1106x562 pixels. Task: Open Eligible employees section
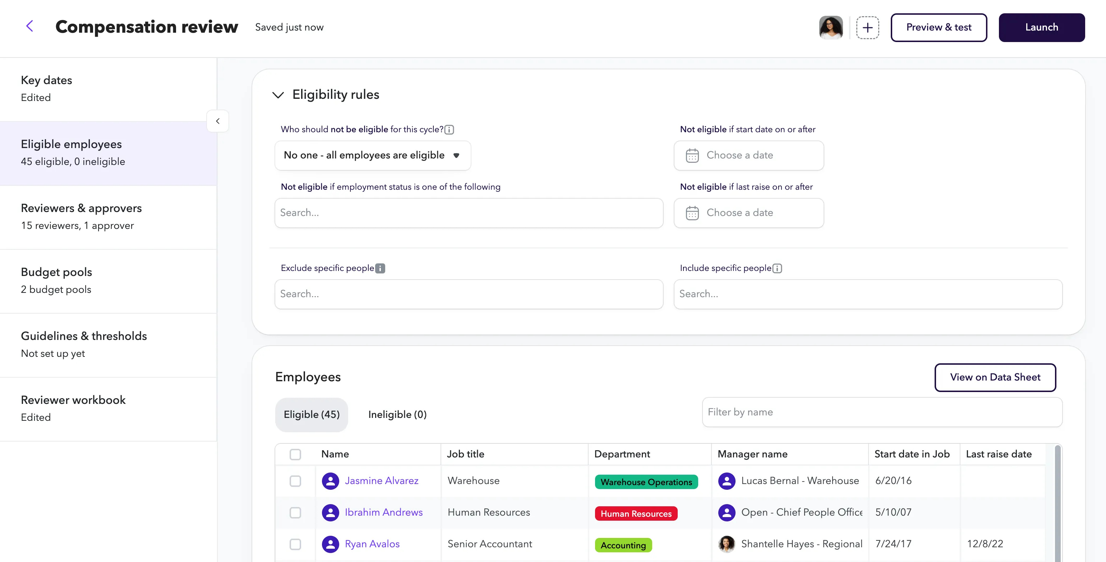click(108, 153)
